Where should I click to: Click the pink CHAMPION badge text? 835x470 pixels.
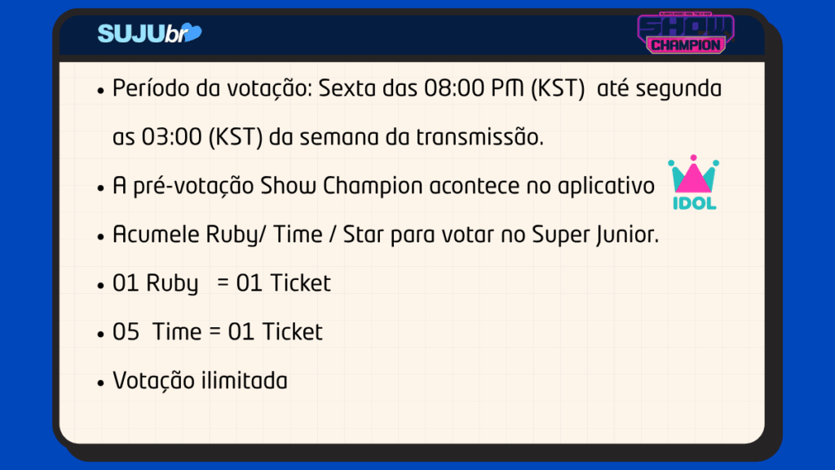point(686,45)
